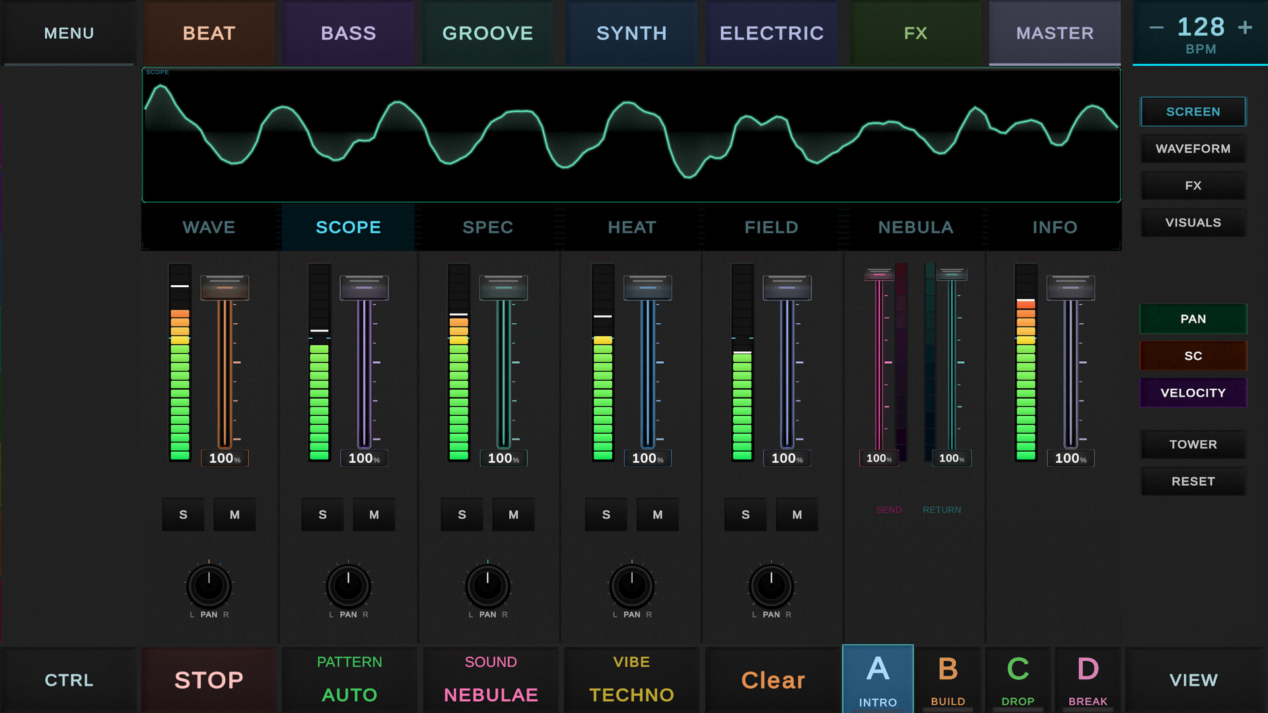This screenshot has height=713, width=1268.
Task: Select the GROOVE tab
Action: click(x=487, y=33)
